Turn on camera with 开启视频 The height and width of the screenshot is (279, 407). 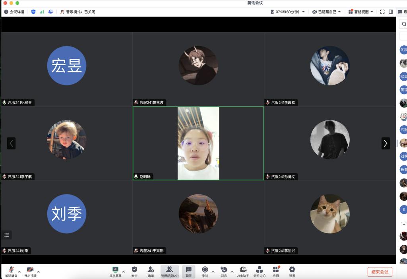click(30, 271)
